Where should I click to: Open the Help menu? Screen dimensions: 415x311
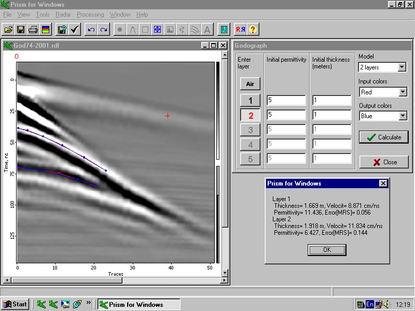click(142, 15)
